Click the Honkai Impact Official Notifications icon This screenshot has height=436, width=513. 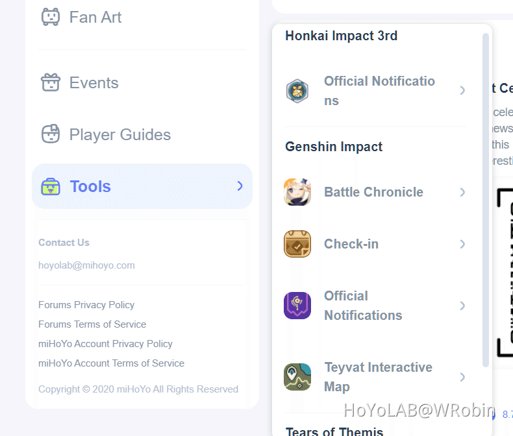point(297,91)
